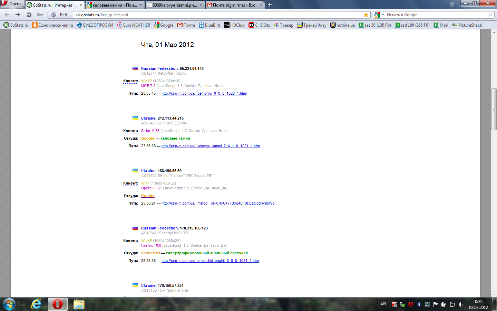Viewport: 497px width, 311px height.
Task: Open Google referrer link for каловые камни
Action: [148, 138]
